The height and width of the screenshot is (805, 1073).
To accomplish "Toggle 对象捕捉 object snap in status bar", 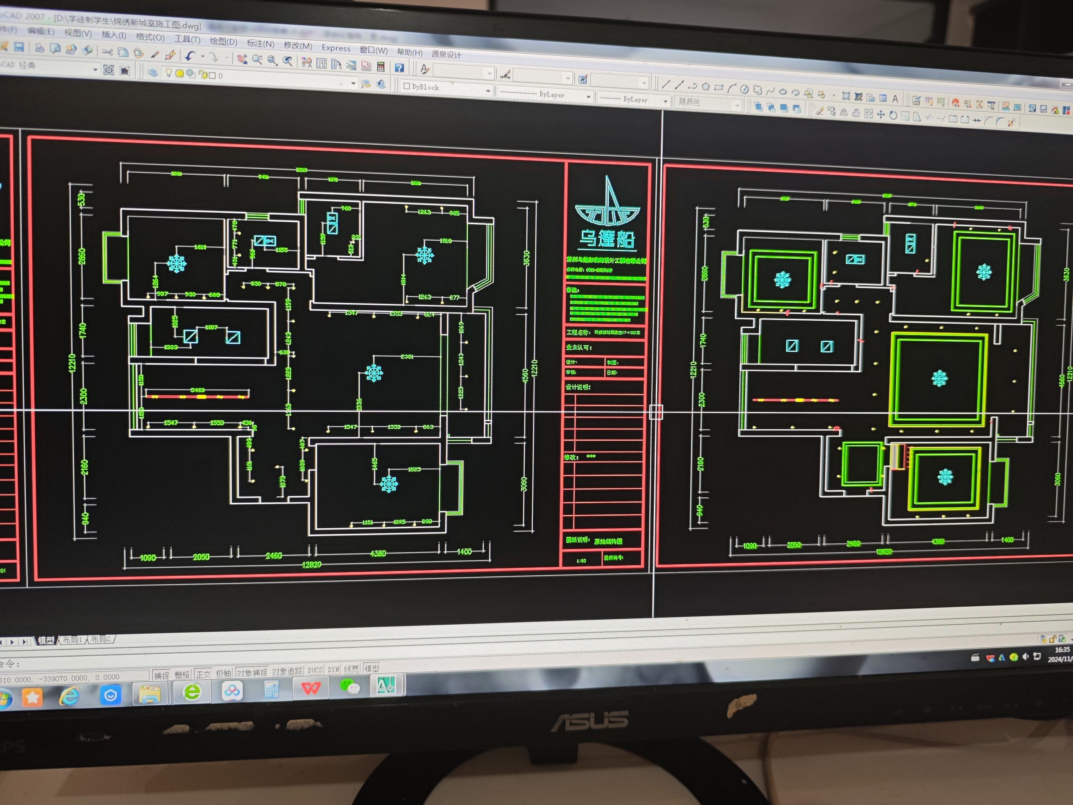I will click(x=252, y=673).
